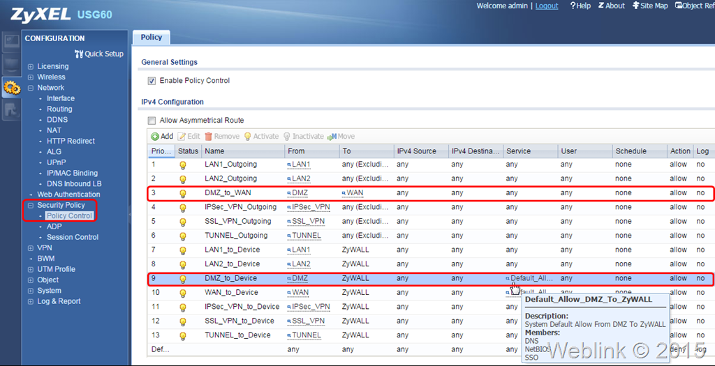715x366 pixels.
Task: Open DNS Inbound LB under Network
Action: coord(74,184)
